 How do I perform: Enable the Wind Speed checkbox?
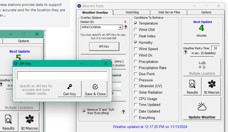pyautogui.click(x=136, y=49)
